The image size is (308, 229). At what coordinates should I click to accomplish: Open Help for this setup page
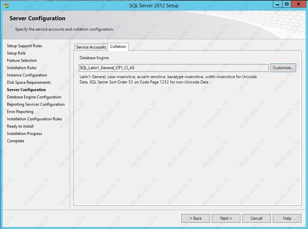coord(287,218)
